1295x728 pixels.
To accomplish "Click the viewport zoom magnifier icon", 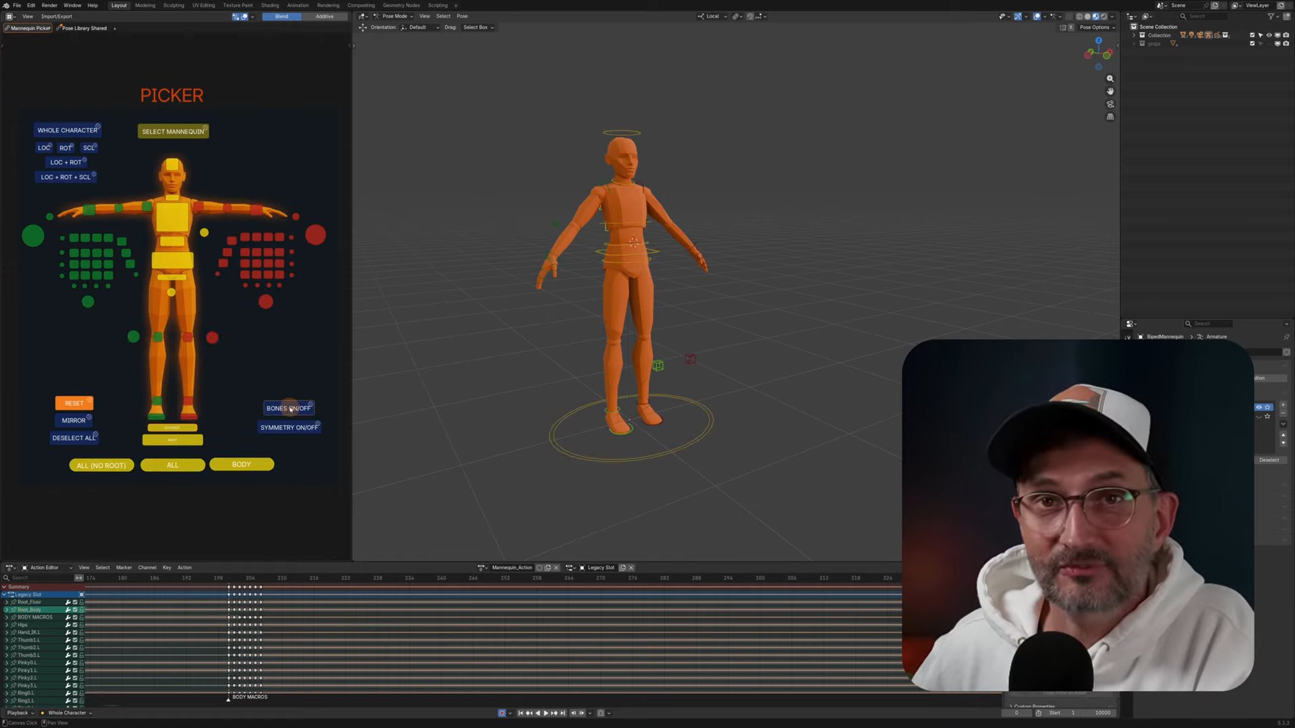I will (1110, 79).
